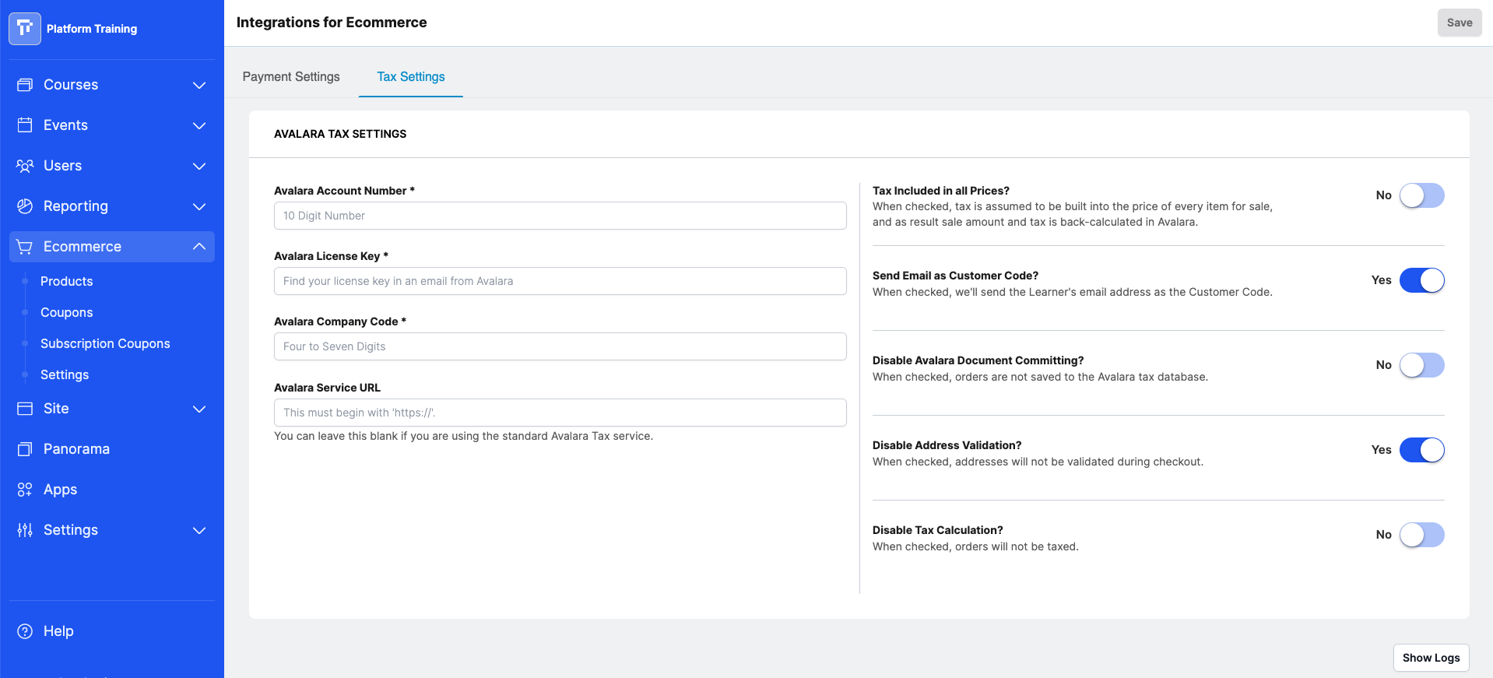Click the Save button

tap(1460, 23)
